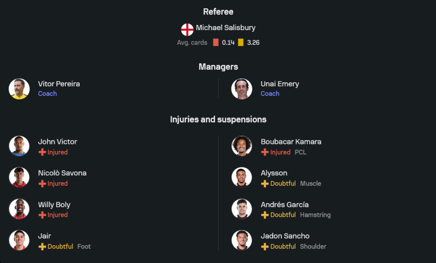Open Jadon Sancho's player avatar

pos(242,240)
